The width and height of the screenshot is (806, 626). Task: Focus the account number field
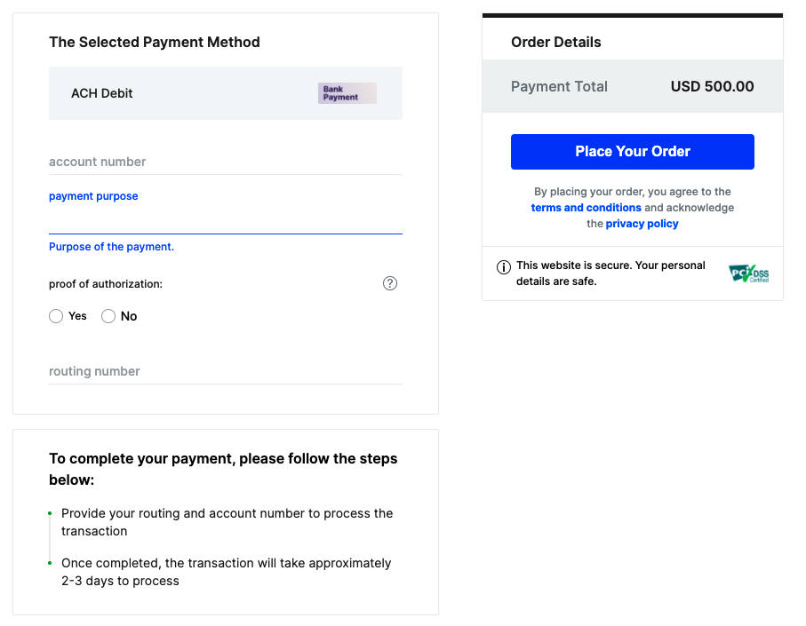click(226, 162)
